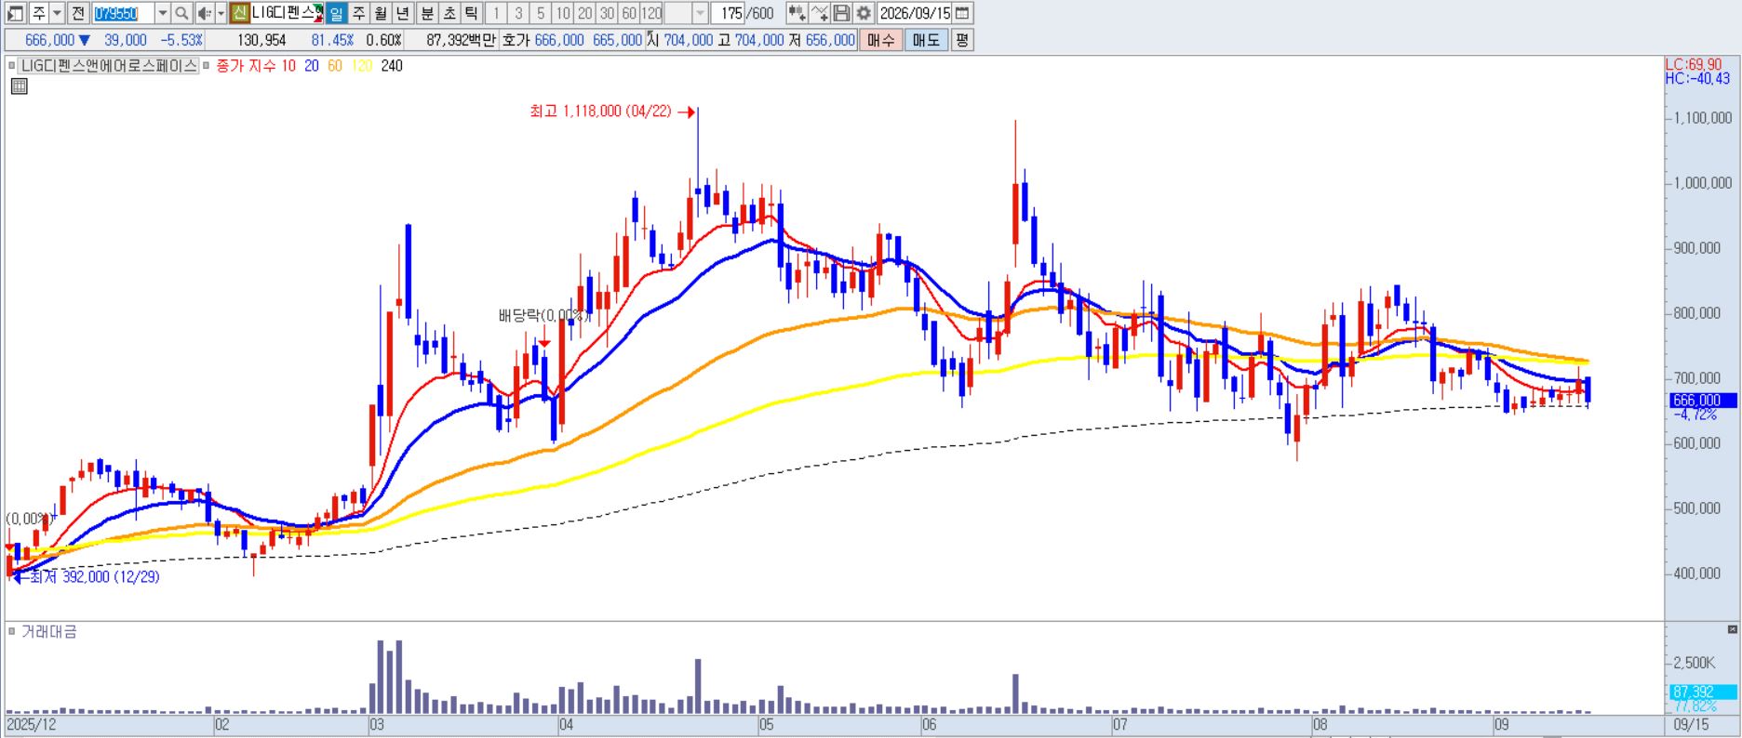Expand the minute interval dropdown after 120
The image size is (1742, 738).
point(700,13)
